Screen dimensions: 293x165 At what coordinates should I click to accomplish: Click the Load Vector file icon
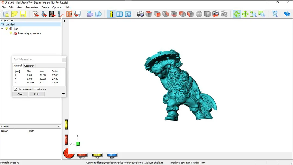point(35,14)
